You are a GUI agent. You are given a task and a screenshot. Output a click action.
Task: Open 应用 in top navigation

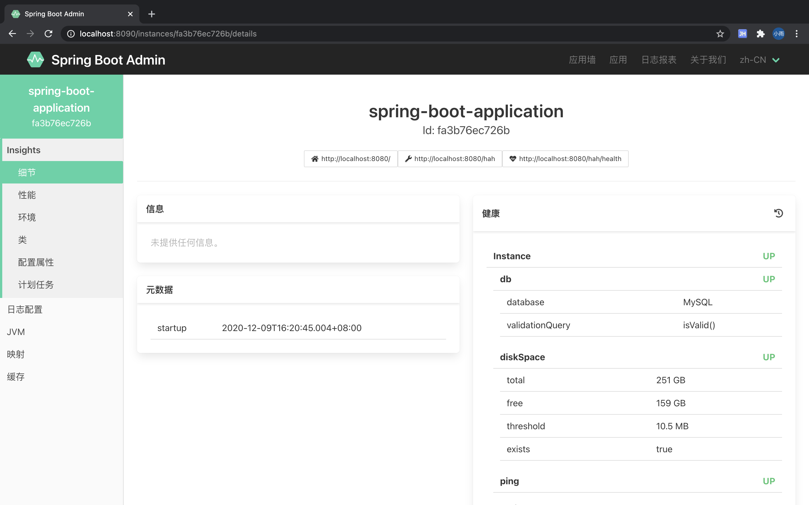click(x=618, y=60)
